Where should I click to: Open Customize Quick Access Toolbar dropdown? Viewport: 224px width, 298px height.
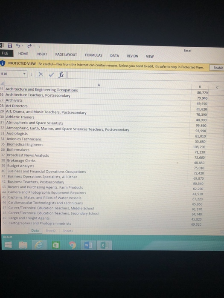[x=39, y=46]
